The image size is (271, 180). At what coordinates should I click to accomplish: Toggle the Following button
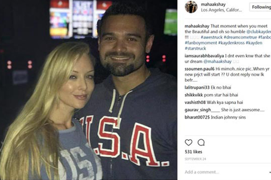click(x=260, y=7)
